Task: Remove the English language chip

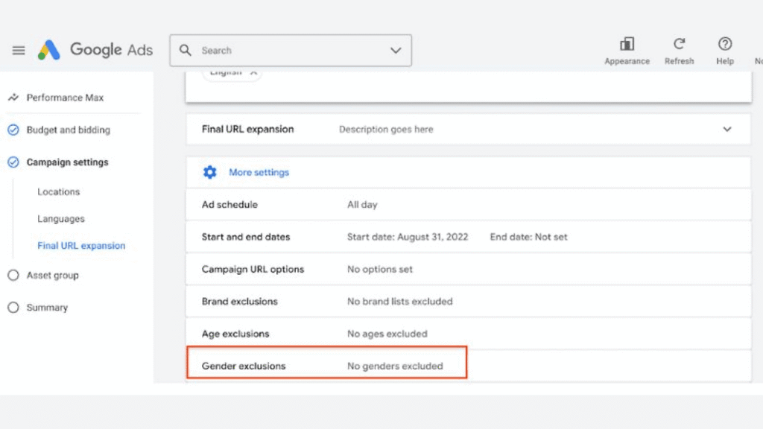Action: click(x=253, y=71)
